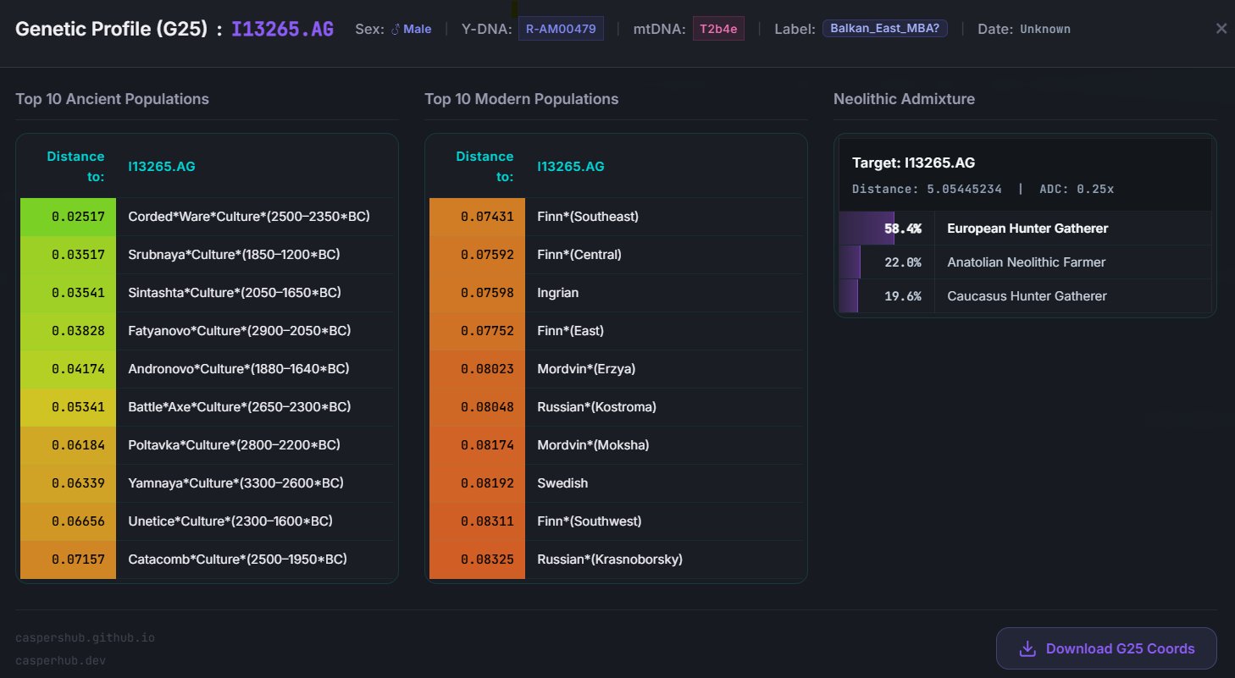Select the Russian (Krasnoborsky) row
1235x678 pixels.
616,559
